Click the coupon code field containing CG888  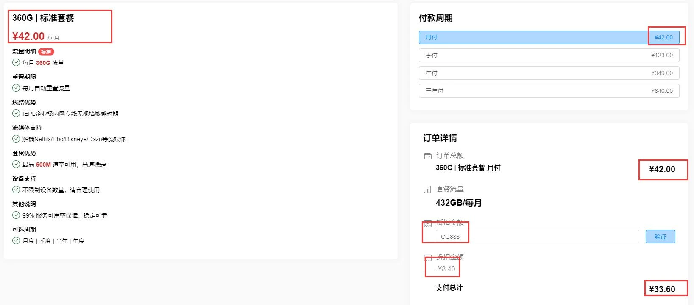click(537, 237)
